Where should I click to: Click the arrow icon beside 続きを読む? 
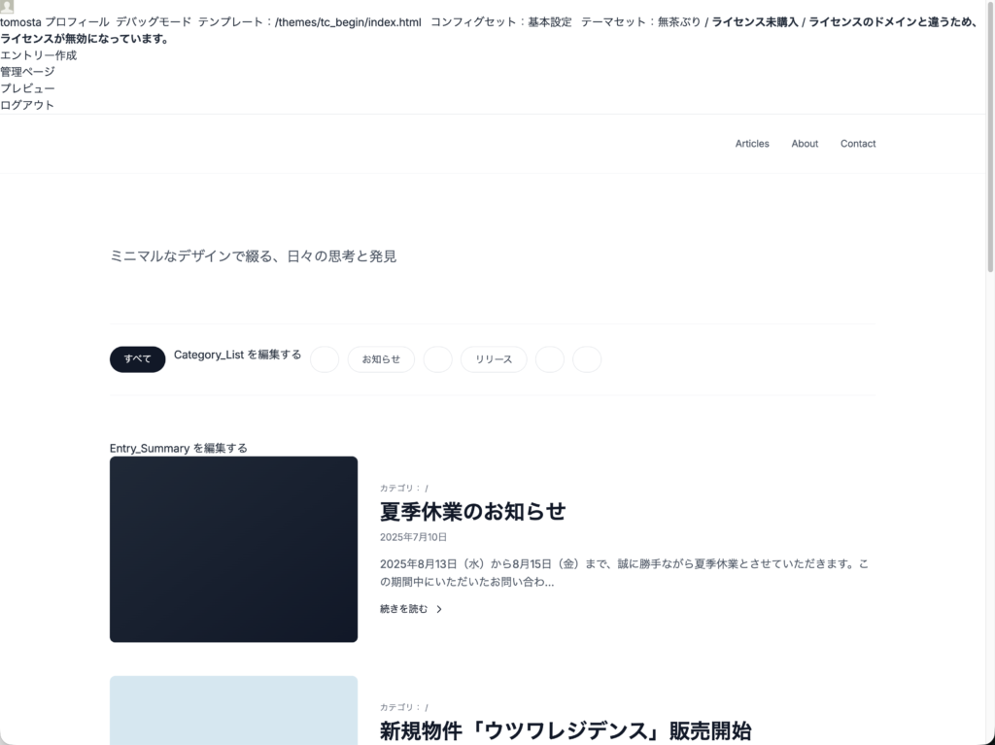[x=439, y=610]
